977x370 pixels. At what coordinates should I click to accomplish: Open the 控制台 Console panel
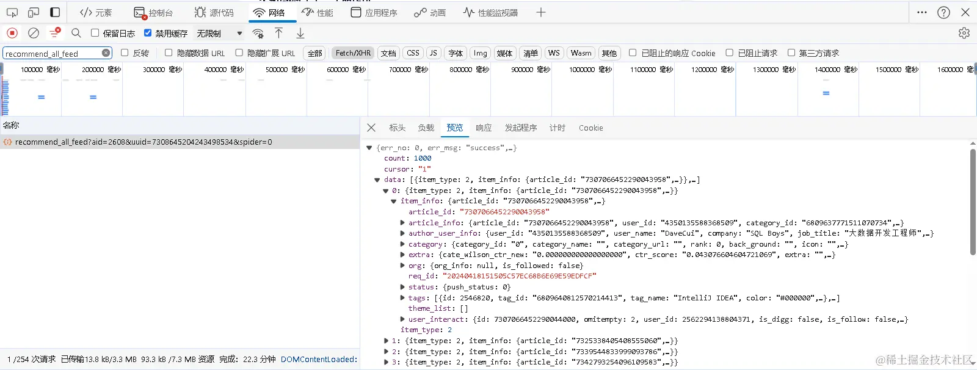153,12
